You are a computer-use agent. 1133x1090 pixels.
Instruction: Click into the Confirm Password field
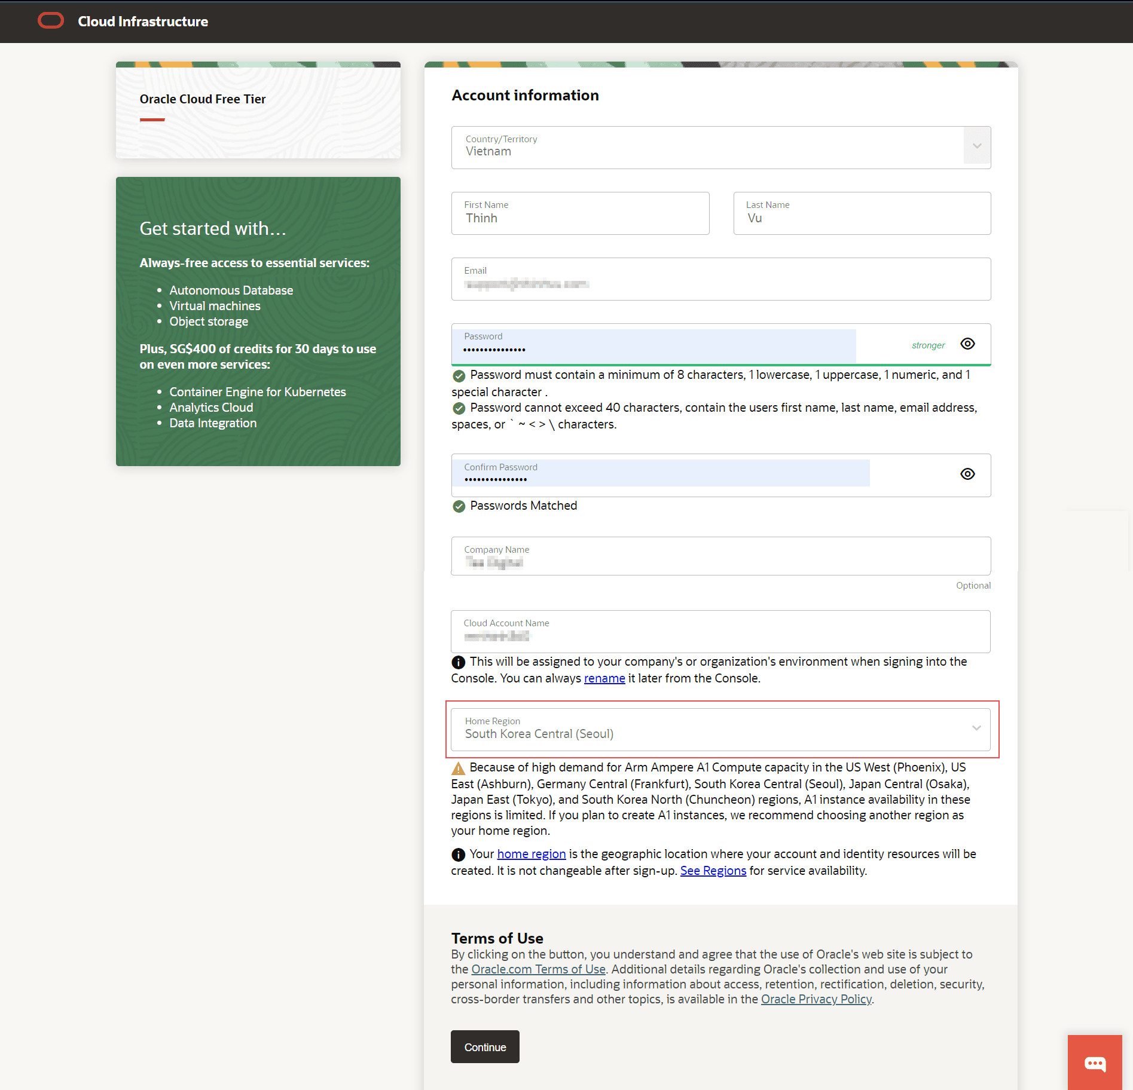pyautogui.click(x=721, y=475)
